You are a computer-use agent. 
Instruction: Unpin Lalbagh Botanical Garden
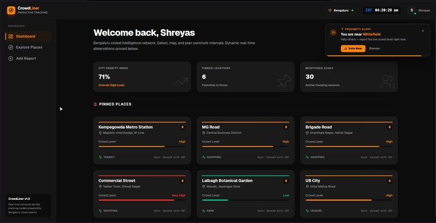click(x=286, y=181)
